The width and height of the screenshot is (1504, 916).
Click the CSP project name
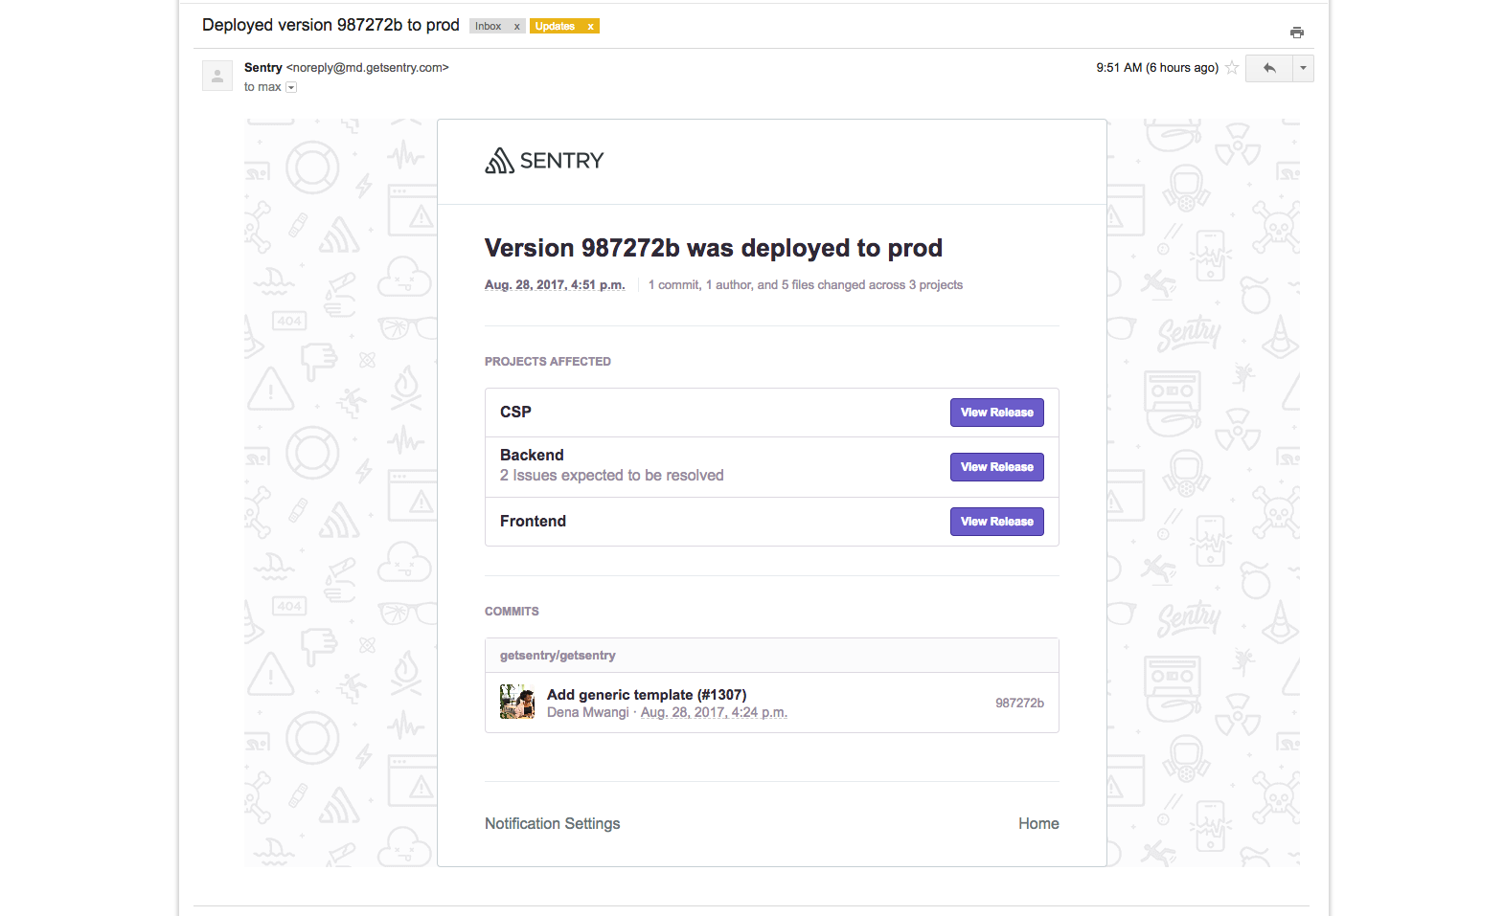point(515,413)
